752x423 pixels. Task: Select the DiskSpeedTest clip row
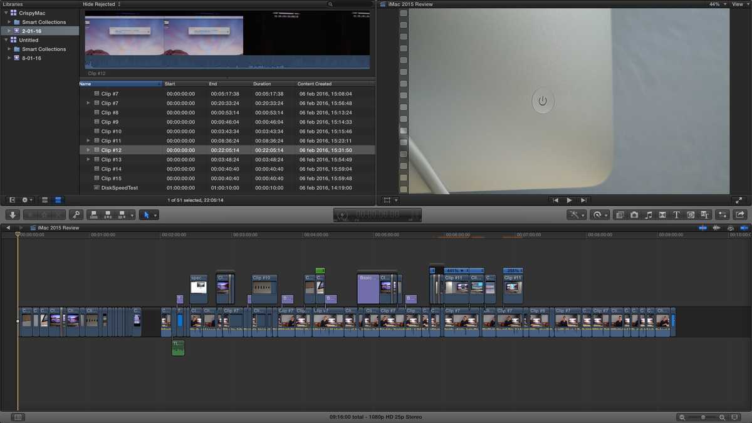click(227, 188)
